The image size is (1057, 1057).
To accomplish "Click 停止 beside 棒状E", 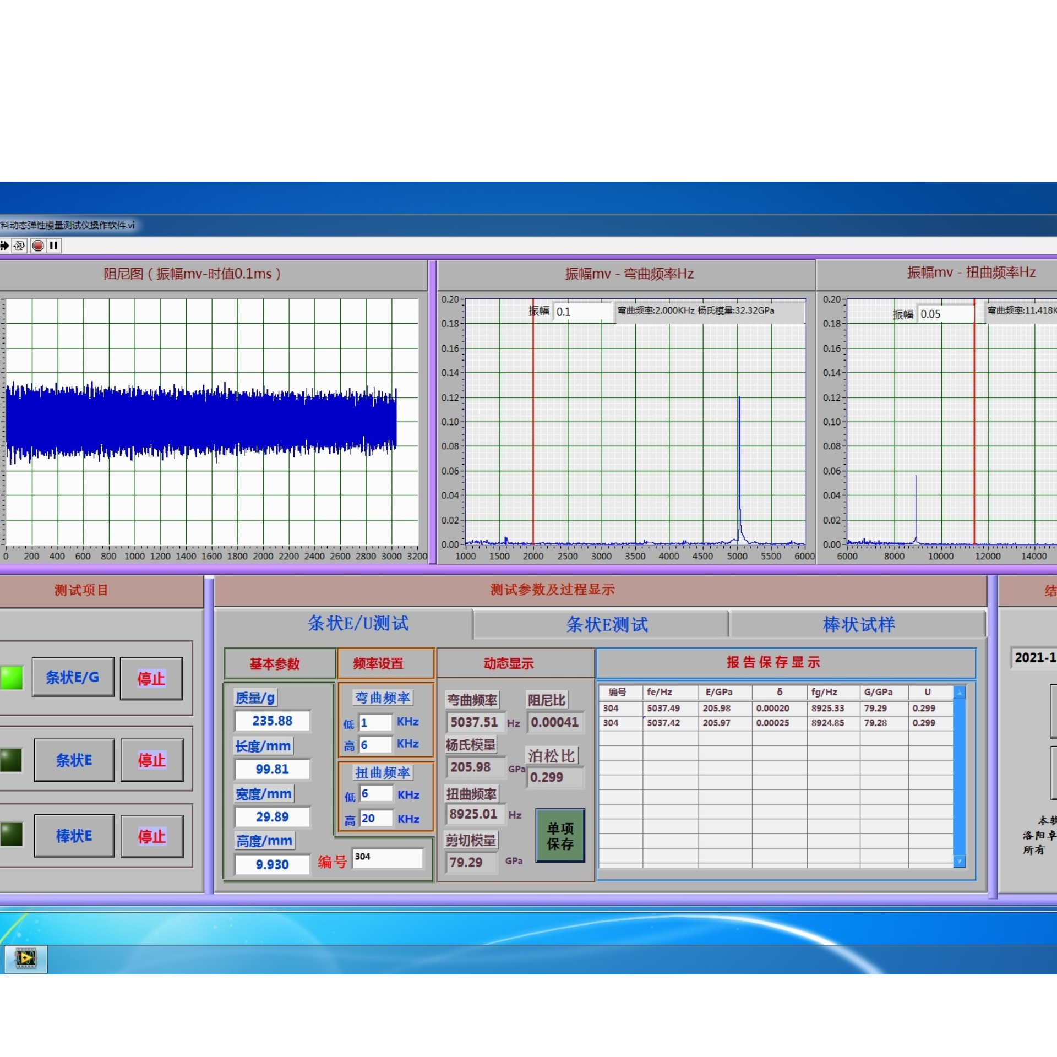I will (152, 836).
